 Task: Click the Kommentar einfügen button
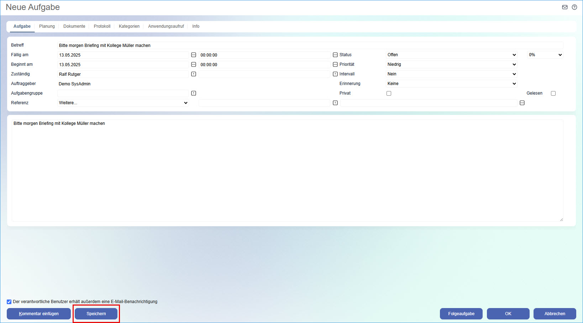pyautogui.click(x=39, y=314)
